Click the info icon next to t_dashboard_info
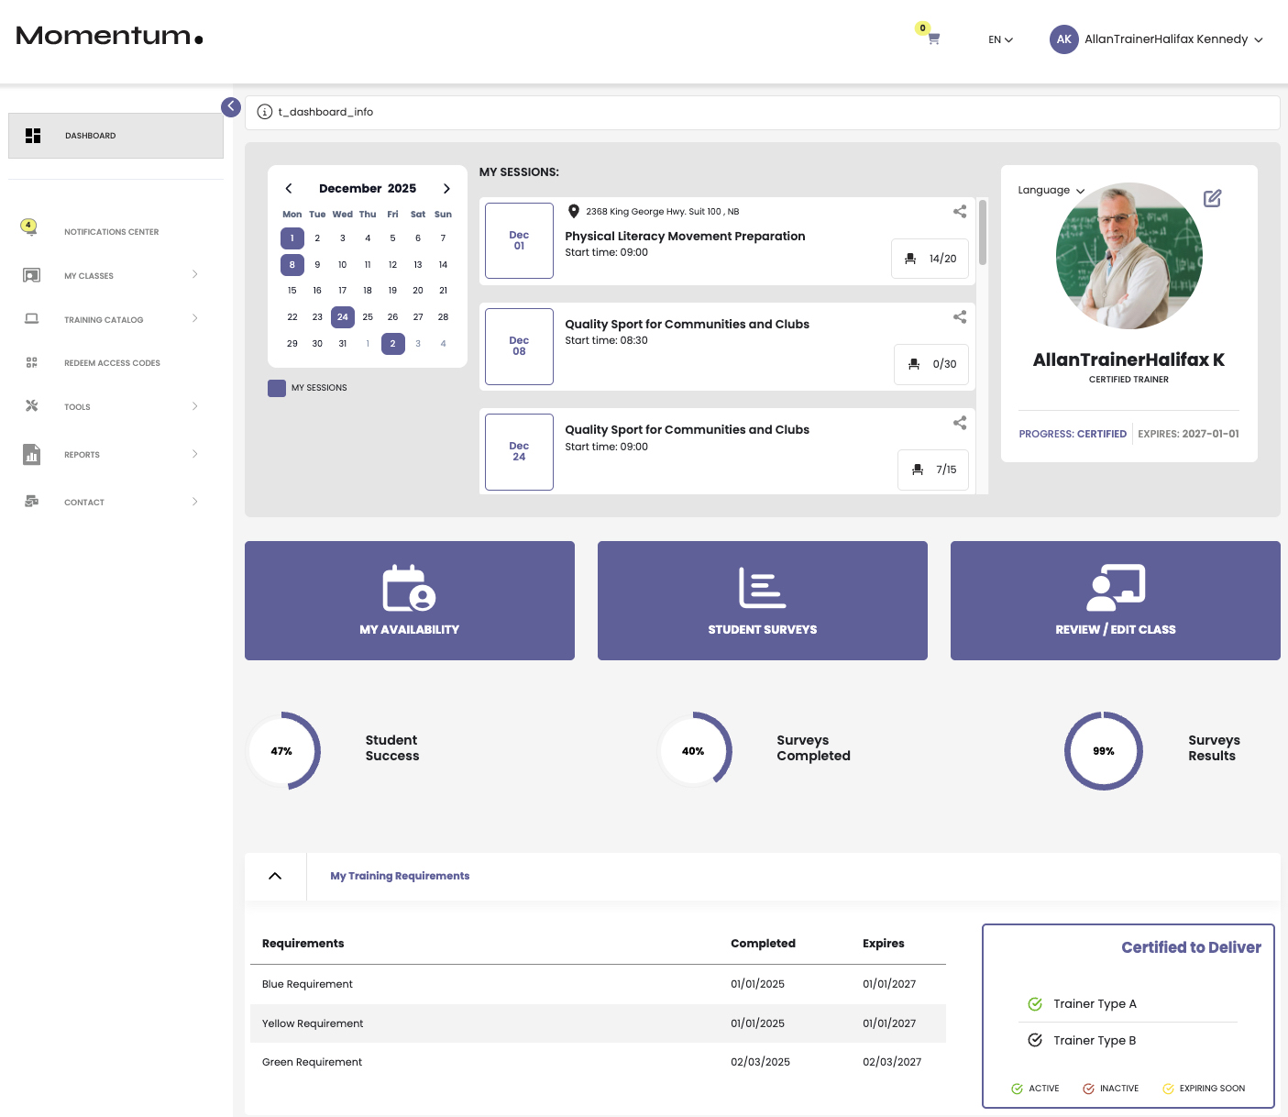 click(x=265, y=111)
